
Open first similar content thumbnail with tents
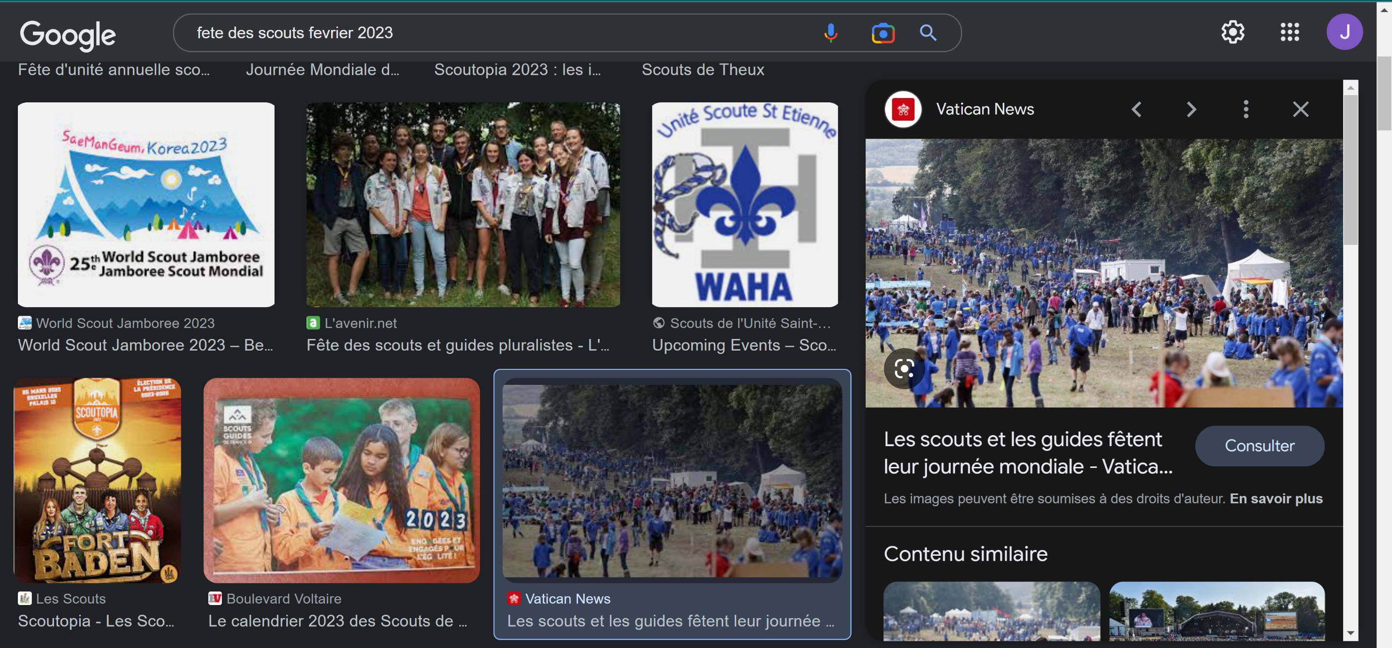tap(992, 611)
